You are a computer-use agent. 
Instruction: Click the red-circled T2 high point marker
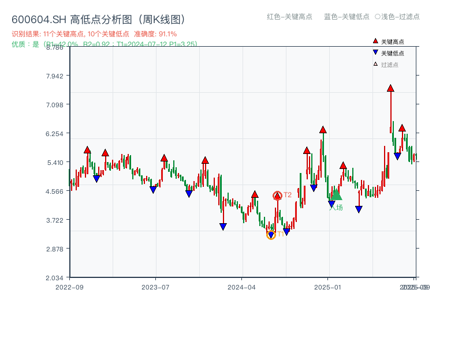(277, 194)
